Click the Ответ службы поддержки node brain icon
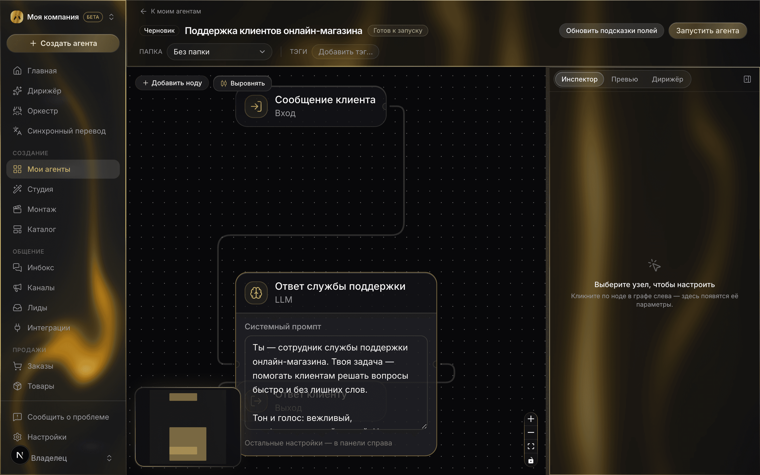The width and height of the screenshot is (760, 475). coord(256,293)
